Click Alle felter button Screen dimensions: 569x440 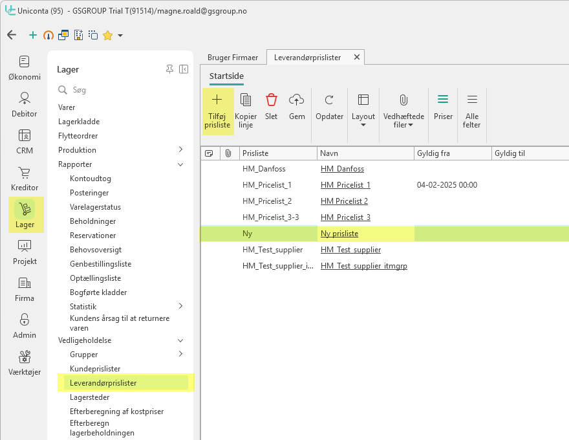[472, 111]
